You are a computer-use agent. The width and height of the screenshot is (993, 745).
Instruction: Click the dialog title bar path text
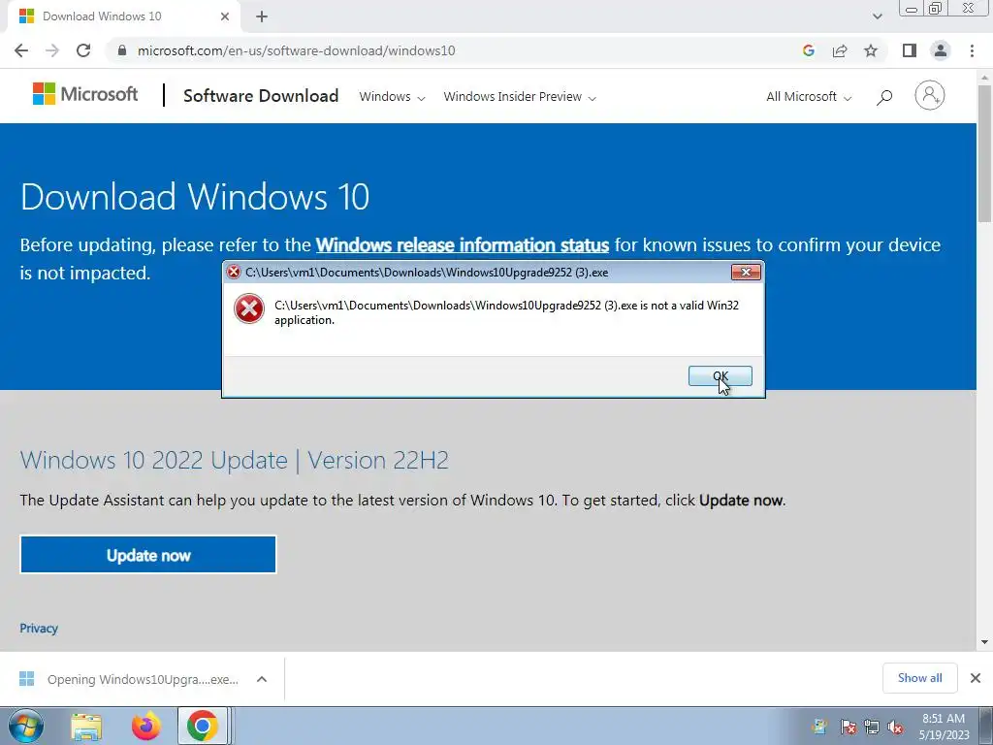pos(427,273)
